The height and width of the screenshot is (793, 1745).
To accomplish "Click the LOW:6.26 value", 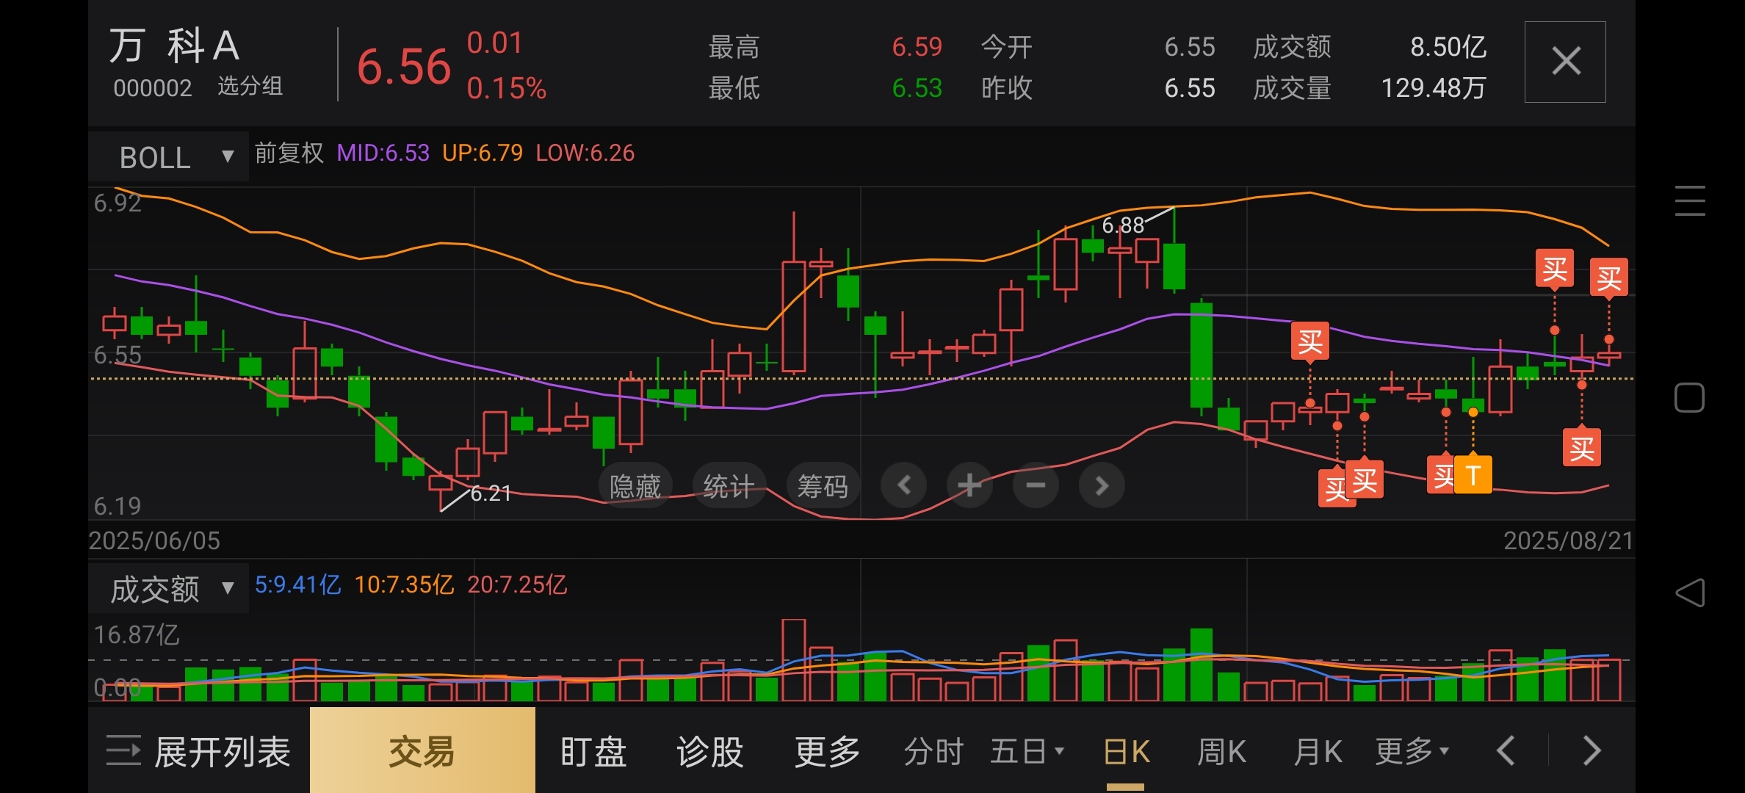I will [585, 153].
